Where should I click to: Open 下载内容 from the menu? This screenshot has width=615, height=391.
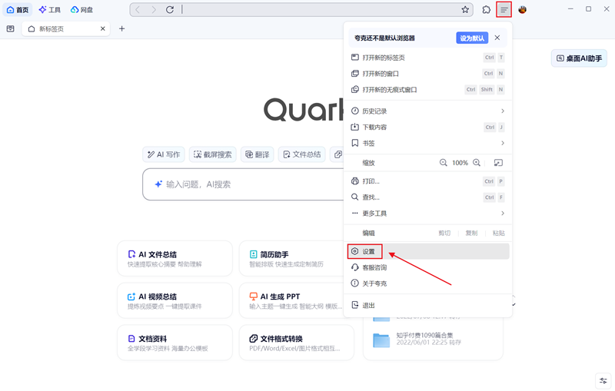point(428,128)
